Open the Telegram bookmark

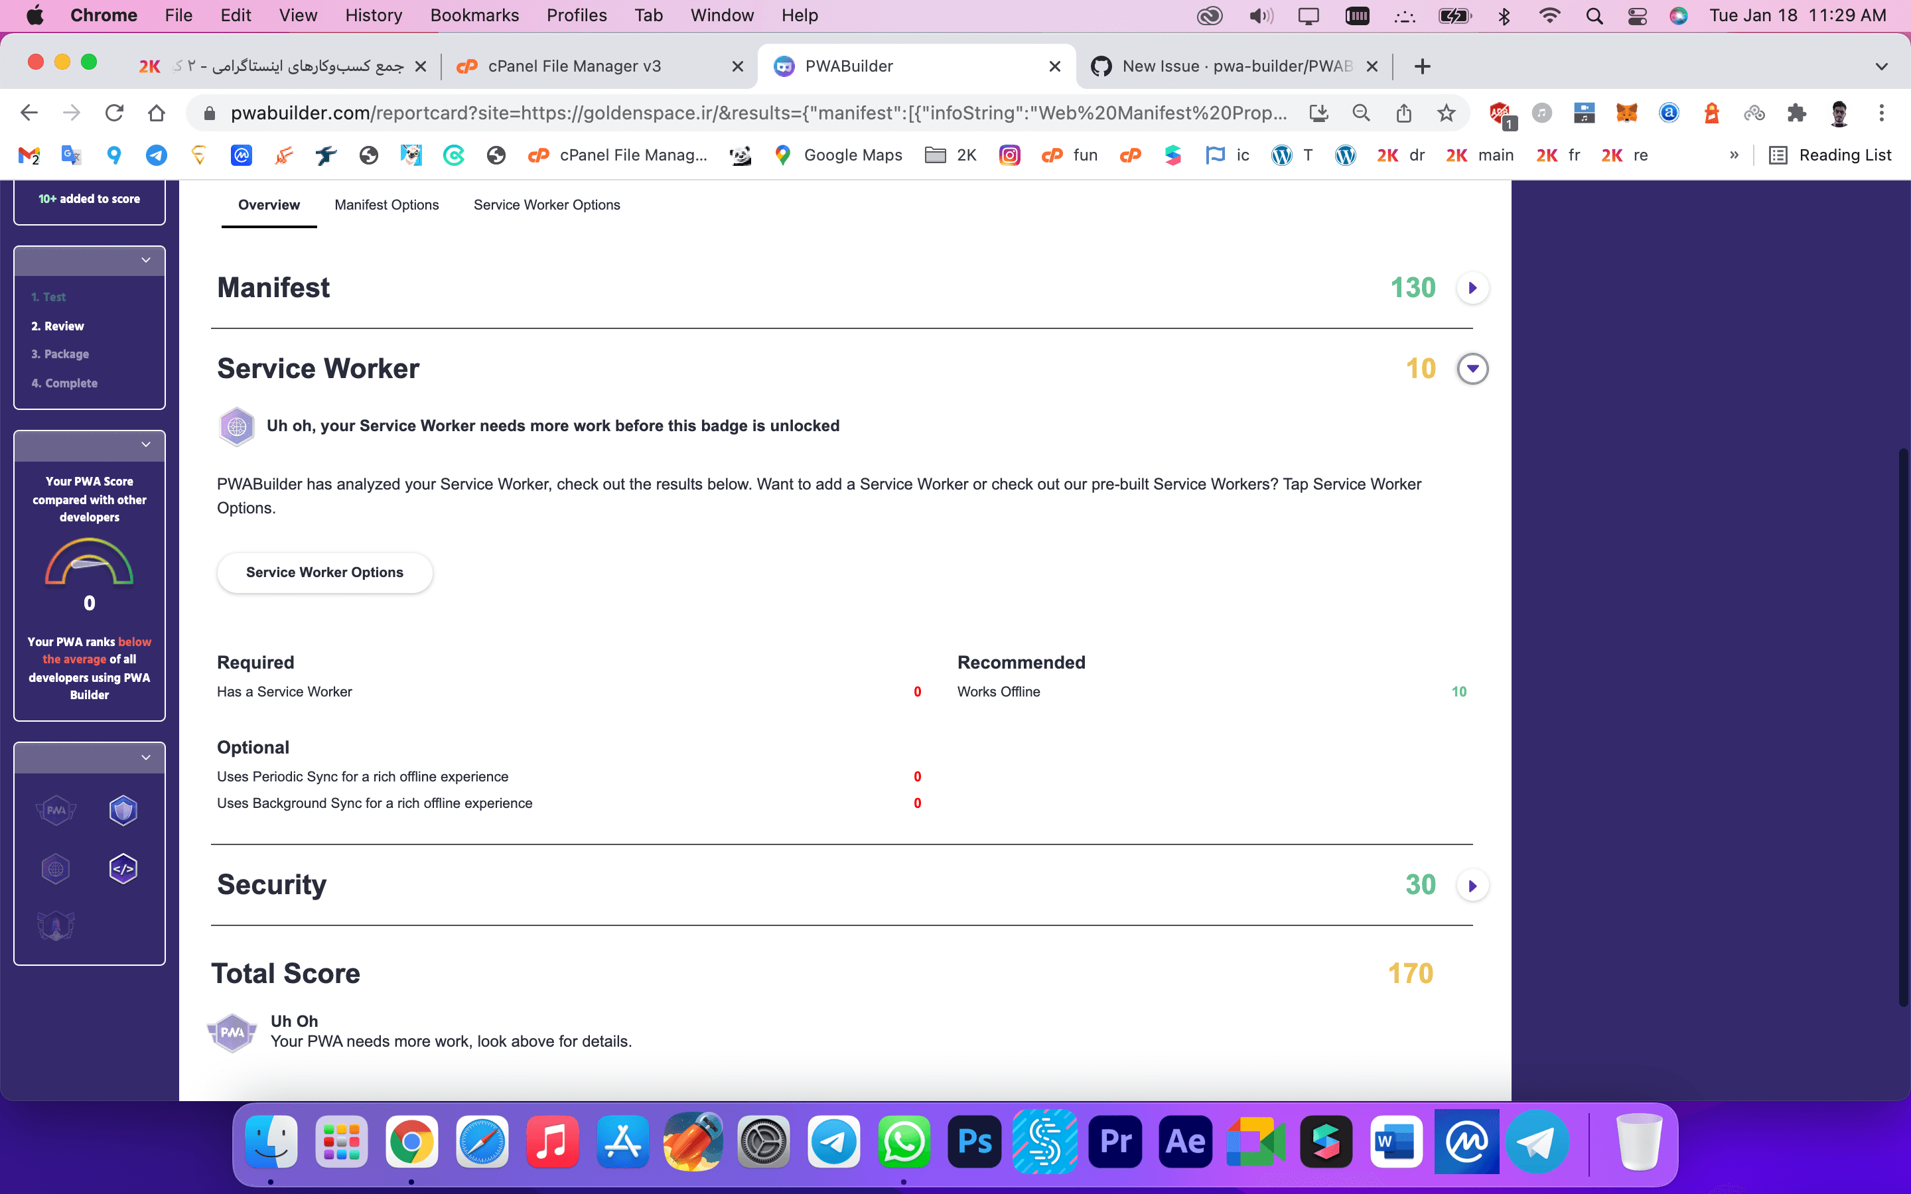[x=157, y=155]
